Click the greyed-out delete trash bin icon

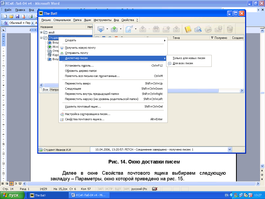230,29
